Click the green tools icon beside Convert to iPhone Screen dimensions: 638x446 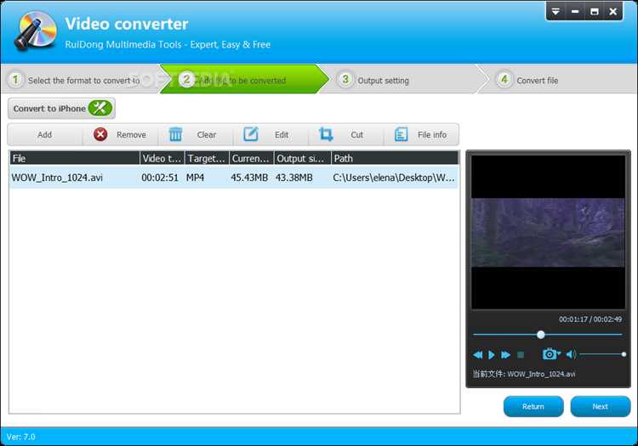coord(100,108)
